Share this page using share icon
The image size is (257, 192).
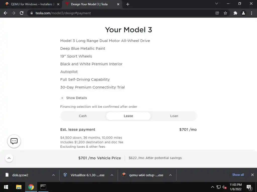tap(217, 13)
